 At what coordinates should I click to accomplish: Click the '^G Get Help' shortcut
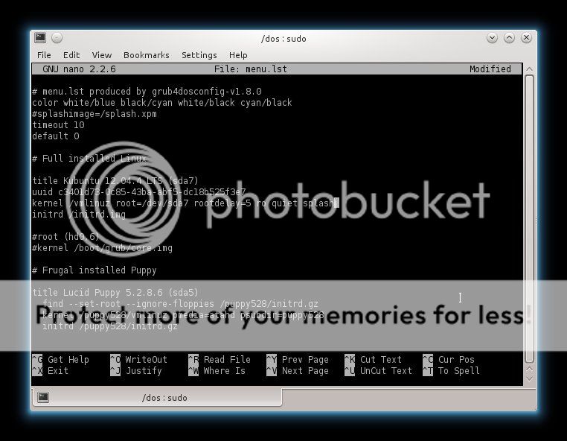pos(60,360)
